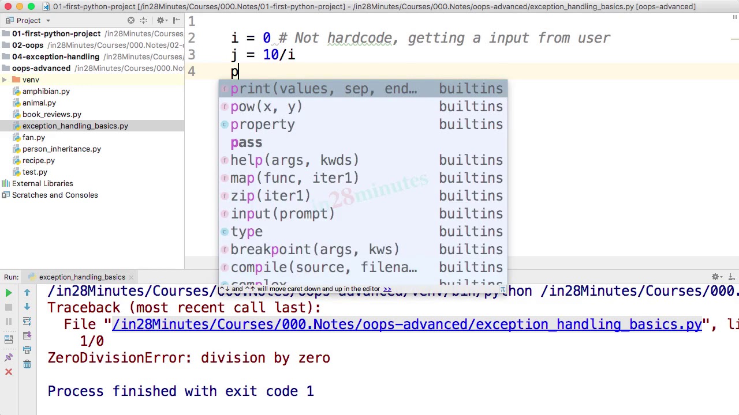Select the exception_handling_basics run tab
The height and width of the screenshot is (415, 739).
point(82,277)
